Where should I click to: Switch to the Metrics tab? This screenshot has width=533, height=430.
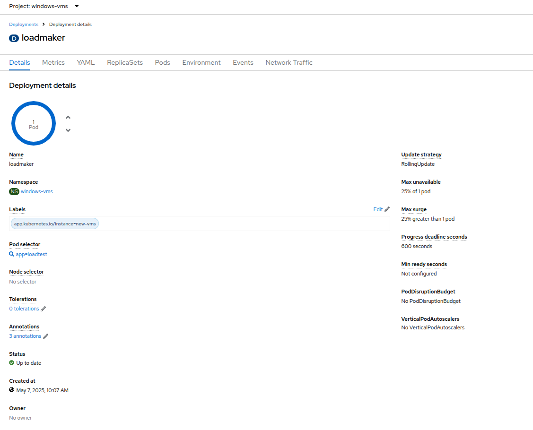coord(53,62)
